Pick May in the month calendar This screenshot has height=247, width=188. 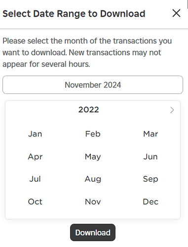click(93, 157)
